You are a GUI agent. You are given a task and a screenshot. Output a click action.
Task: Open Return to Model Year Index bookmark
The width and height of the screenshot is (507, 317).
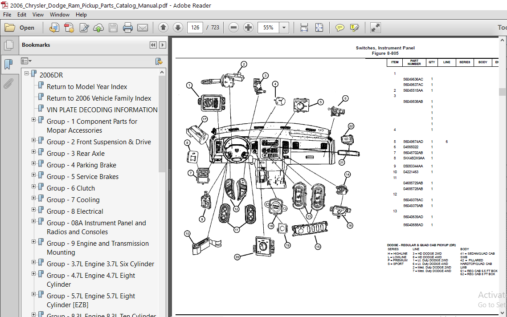click(87, 87)
